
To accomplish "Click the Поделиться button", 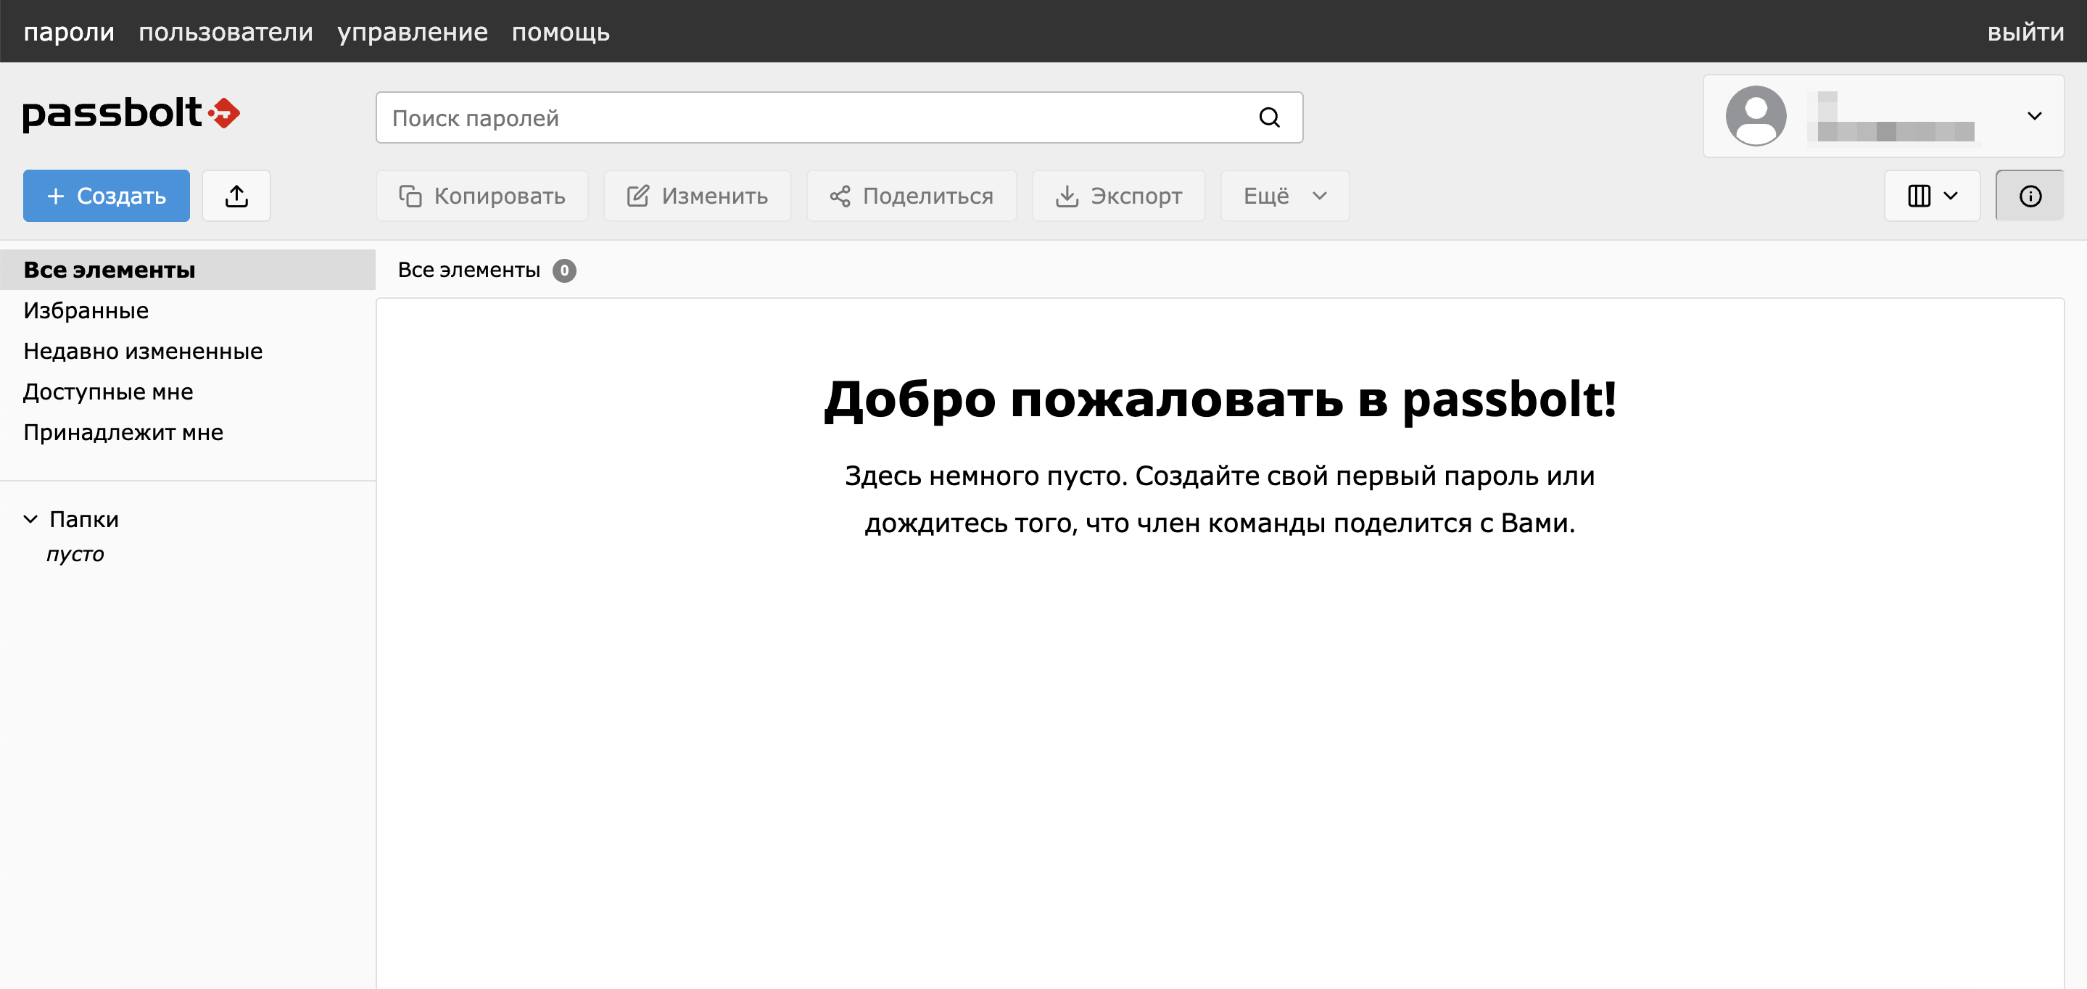I will click(912, 195).
